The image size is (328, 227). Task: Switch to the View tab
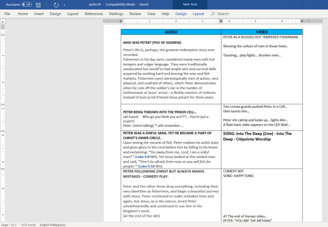click(151, 14)
